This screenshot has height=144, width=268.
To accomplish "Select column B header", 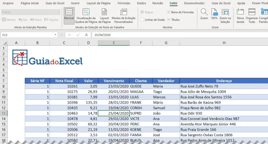I will coord(37,43).
